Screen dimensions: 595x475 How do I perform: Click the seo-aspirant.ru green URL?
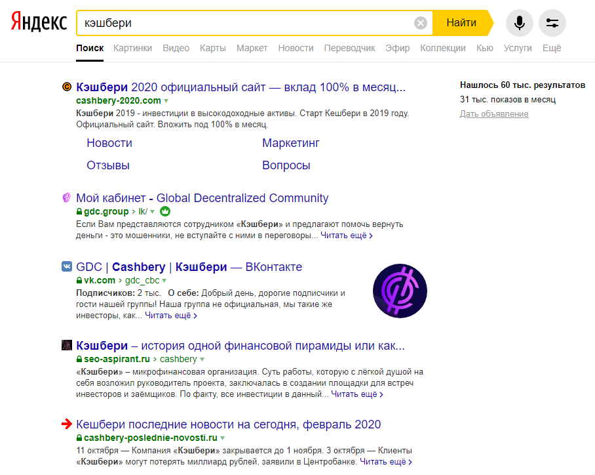click(117, 359)
